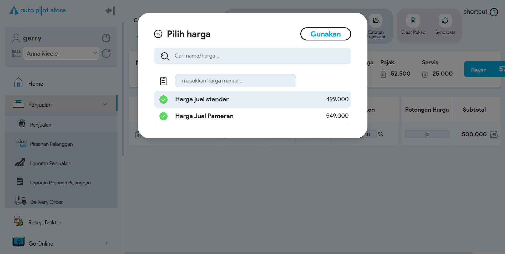Go to the Delivery Order page
Screen dimensions: 505x254
pos(46,202)
